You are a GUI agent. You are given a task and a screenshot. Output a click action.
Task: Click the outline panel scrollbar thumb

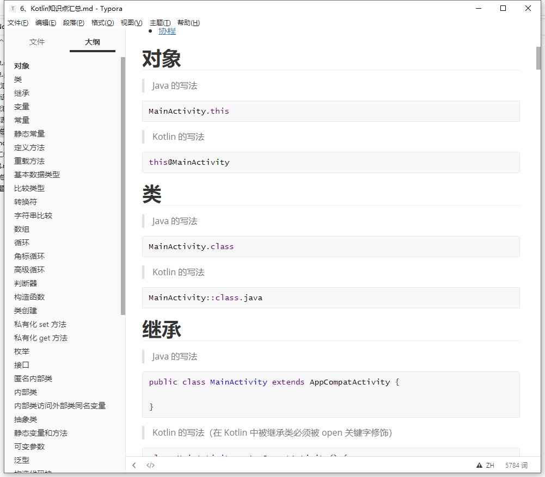point(123,185)
